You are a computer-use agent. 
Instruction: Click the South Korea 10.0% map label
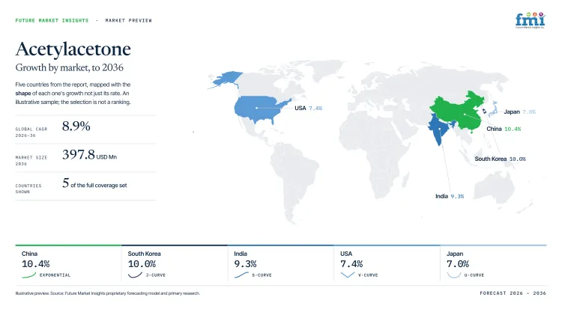(x=500, y=159)
